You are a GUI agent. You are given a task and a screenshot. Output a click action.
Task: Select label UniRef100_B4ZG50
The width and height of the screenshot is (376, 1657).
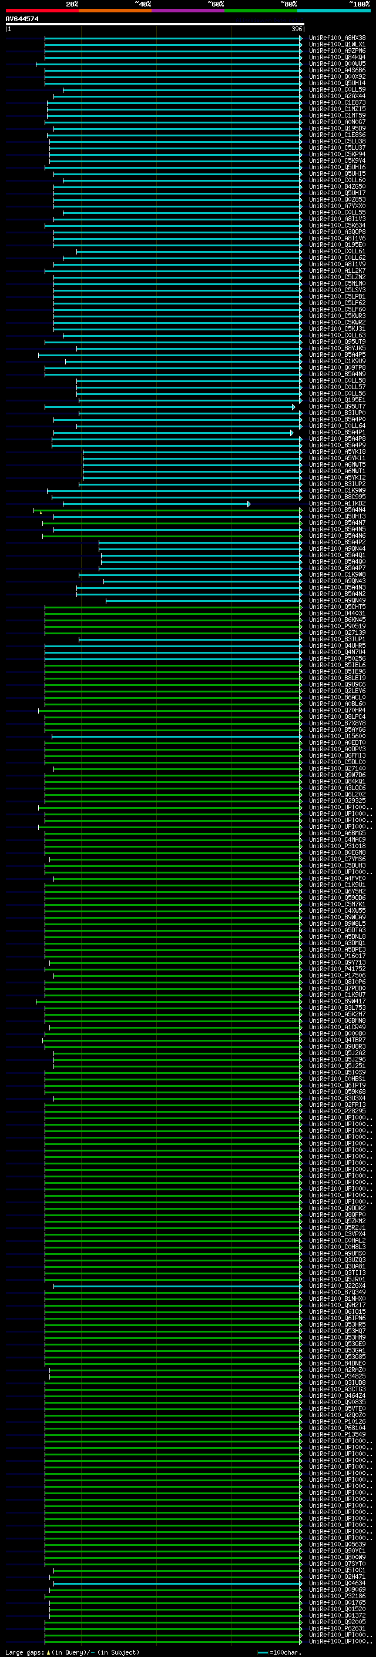pyautogui.click(x=337, y=186)
